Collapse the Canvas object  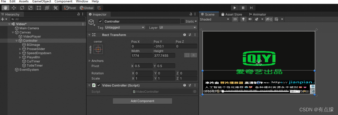(x=13, y=32)
